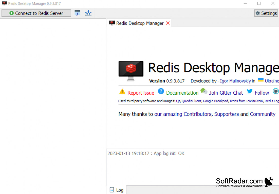Open Icons from icons8.com link
This screenshot has width=279, height=194.
pos(246,101)
